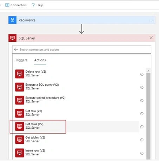Open the Connectors toolbar item
This screenshot has width=159, height=161.
16,5
